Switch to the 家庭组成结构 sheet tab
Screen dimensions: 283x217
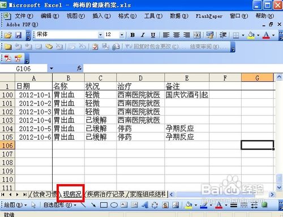(x=148, y=194)
